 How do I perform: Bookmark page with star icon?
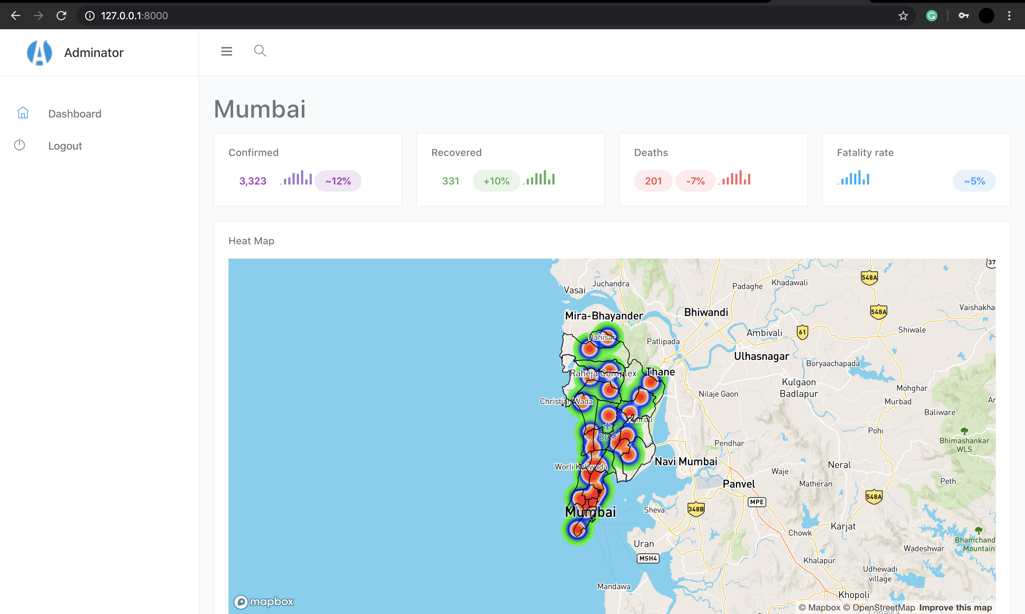(903, 16)
